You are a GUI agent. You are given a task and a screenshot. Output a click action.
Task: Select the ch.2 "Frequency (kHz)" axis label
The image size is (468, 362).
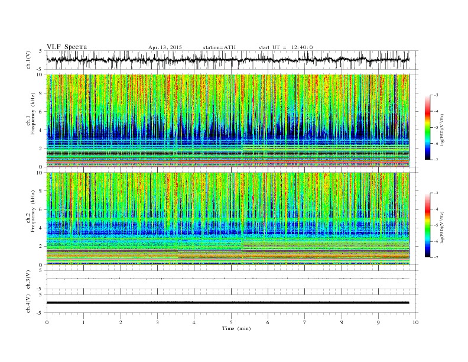(x=33, y=212)
